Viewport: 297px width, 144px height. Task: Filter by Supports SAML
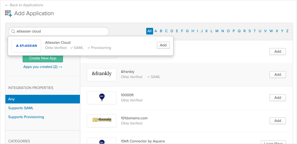[21, 108]
